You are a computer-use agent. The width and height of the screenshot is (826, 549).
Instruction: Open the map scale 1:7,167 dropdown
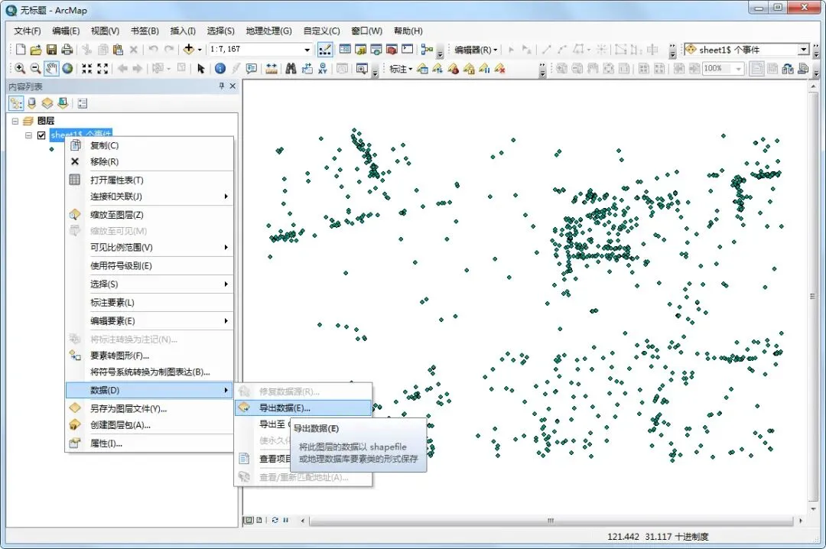coord(307,50)
